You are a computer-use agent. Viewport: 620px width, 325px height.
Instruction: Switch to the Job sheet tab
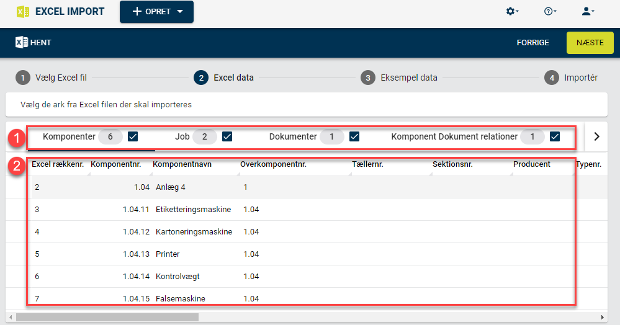182,137
